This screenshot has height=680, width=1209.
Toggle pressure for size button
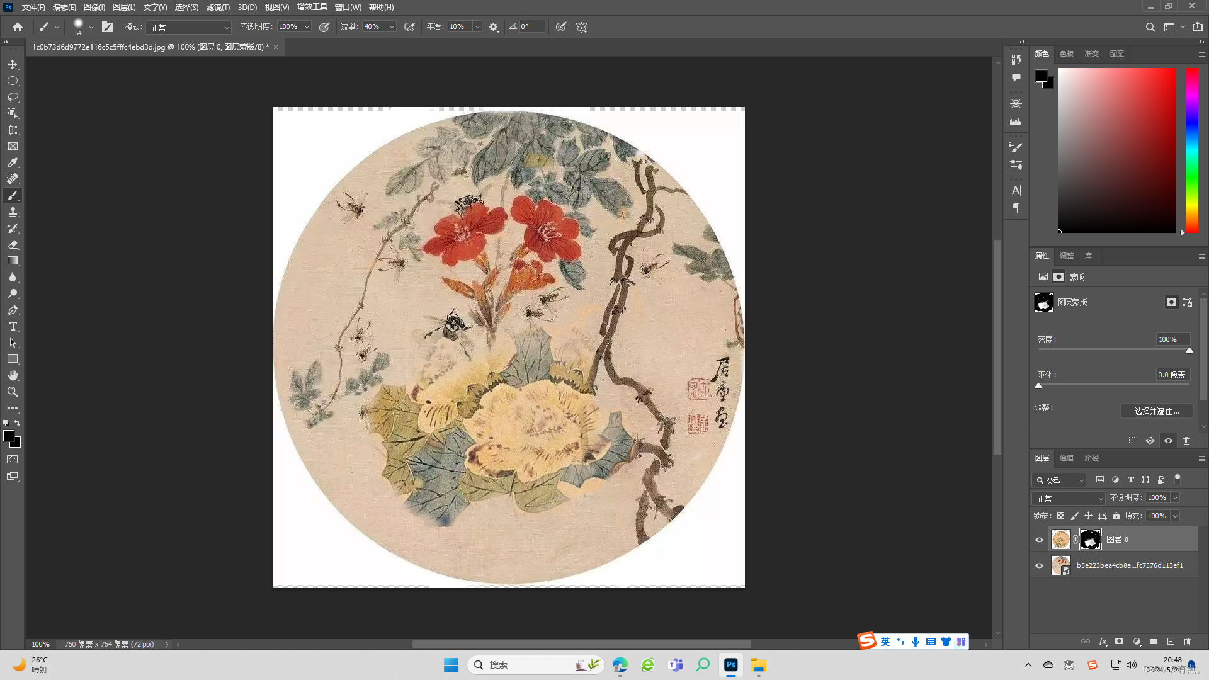point(561,27)
